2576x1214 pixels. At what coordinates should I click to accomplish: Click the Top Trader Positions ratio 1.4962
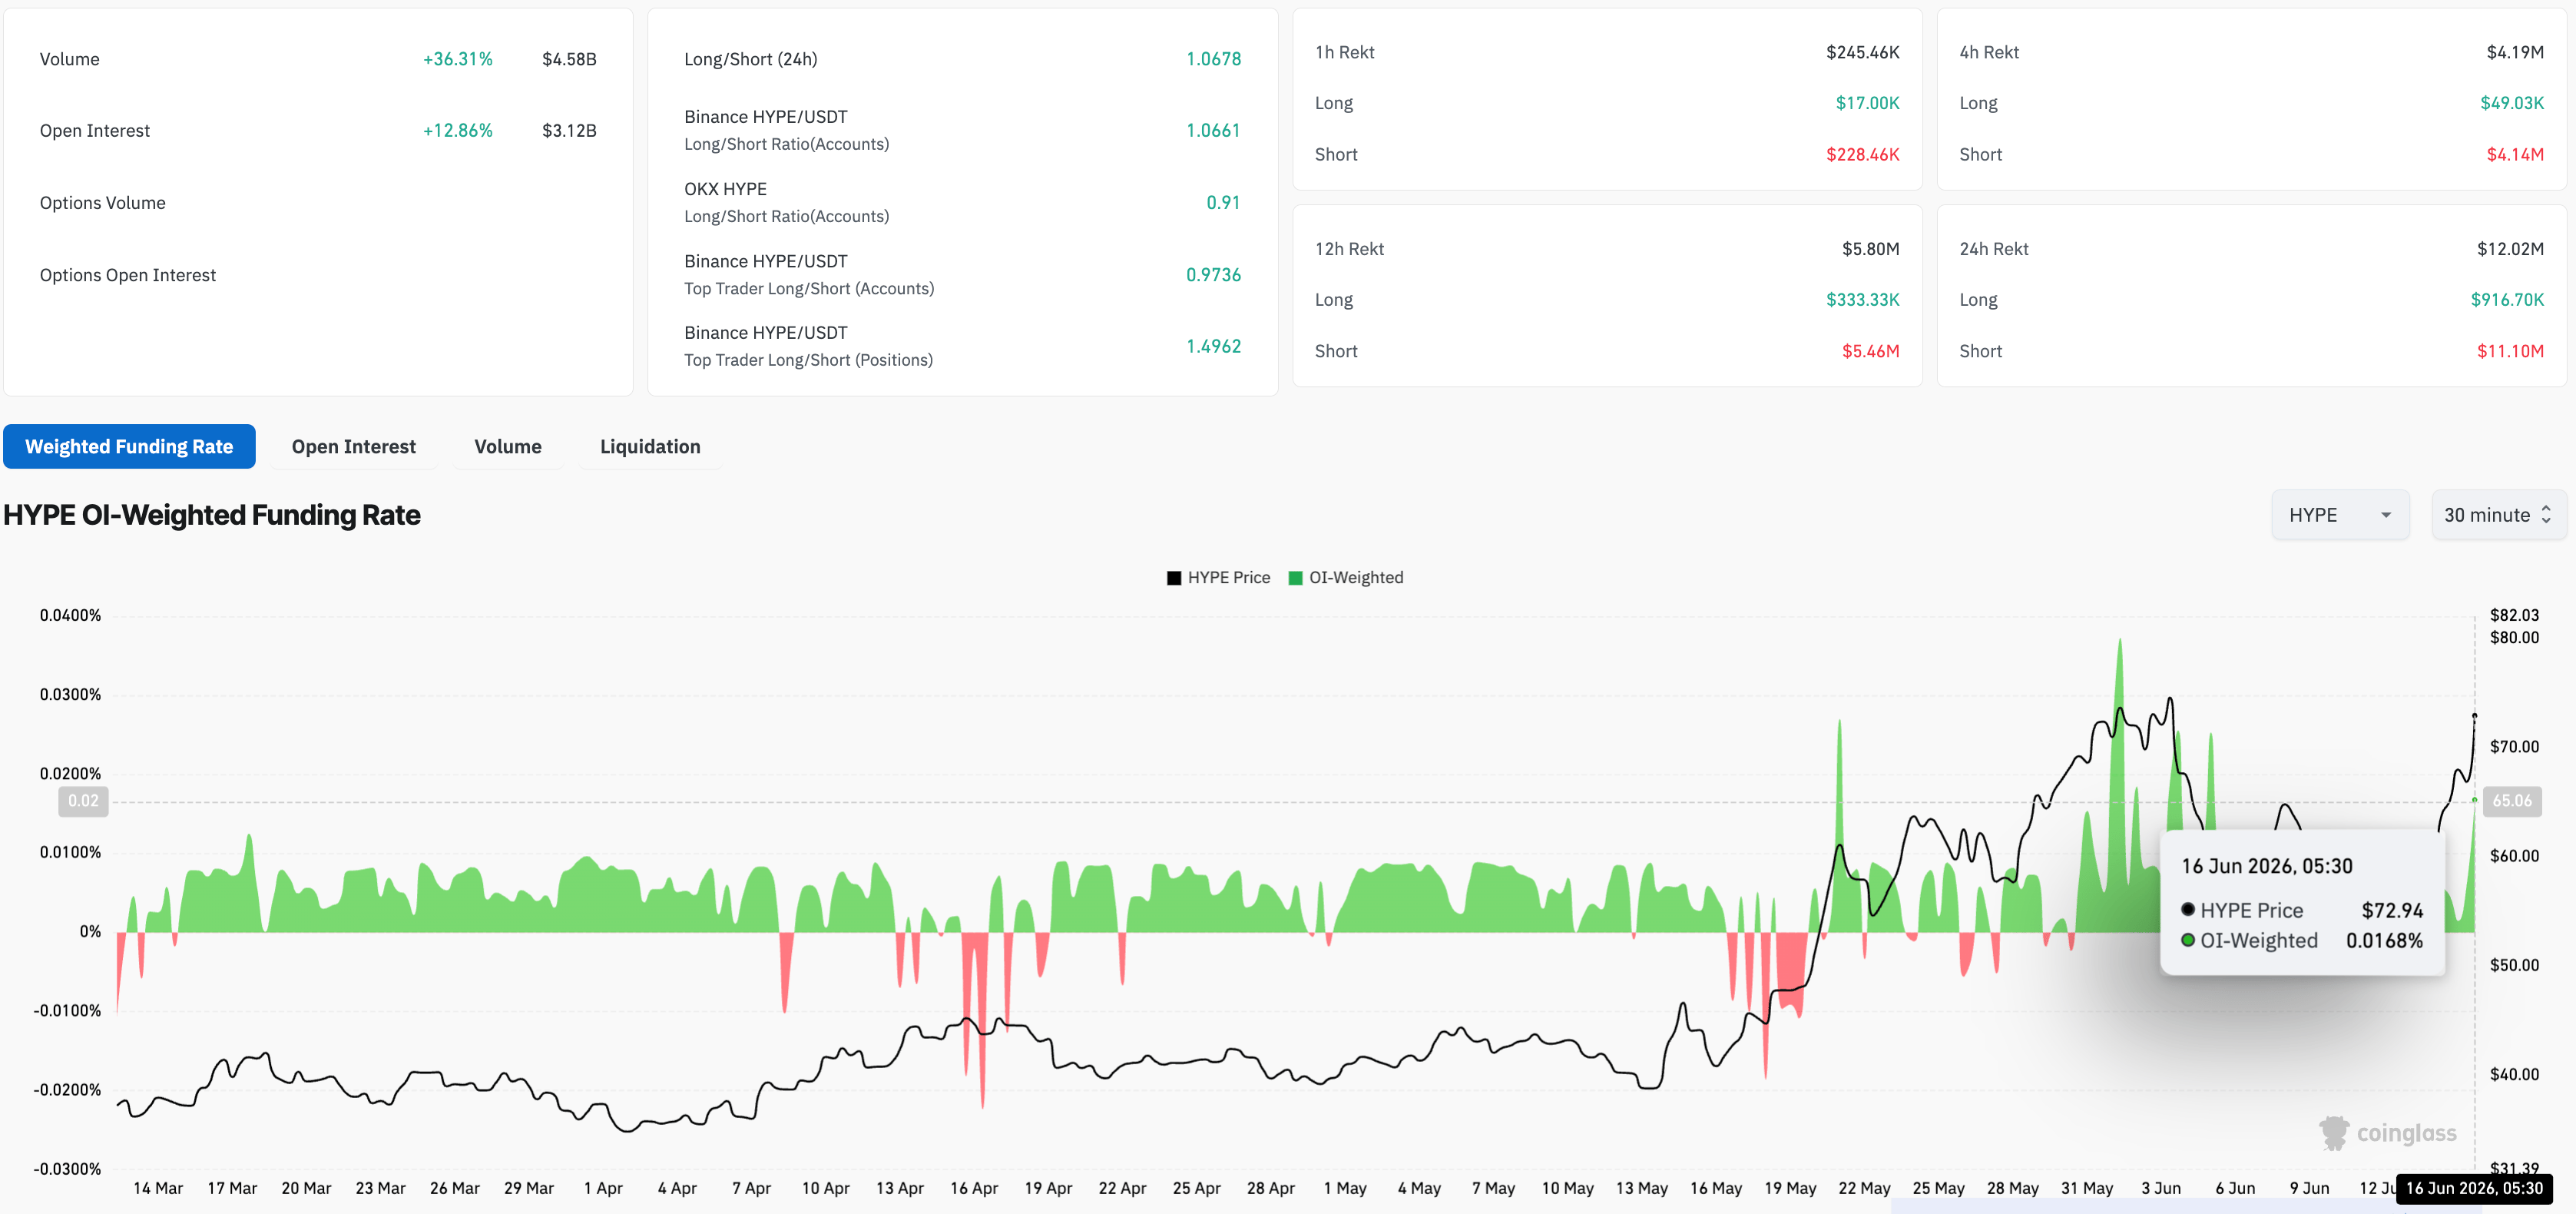(1214, 347)
